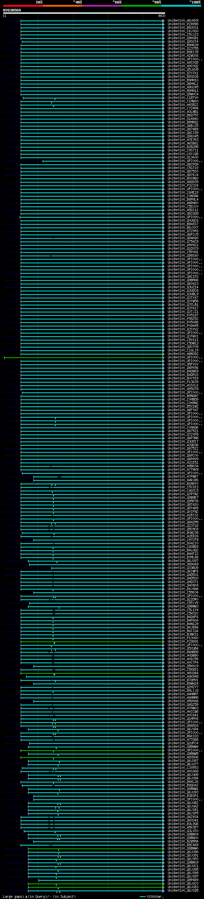Click the UniRef100_A8JHX9 hit label
Screen dimensions: 204x899
pos(183,21)
